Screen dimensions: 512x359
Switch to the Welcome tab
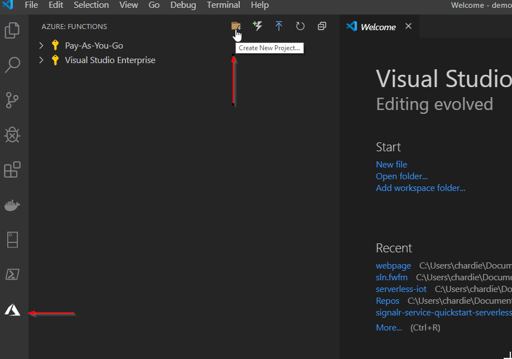(x=378, y=27)
